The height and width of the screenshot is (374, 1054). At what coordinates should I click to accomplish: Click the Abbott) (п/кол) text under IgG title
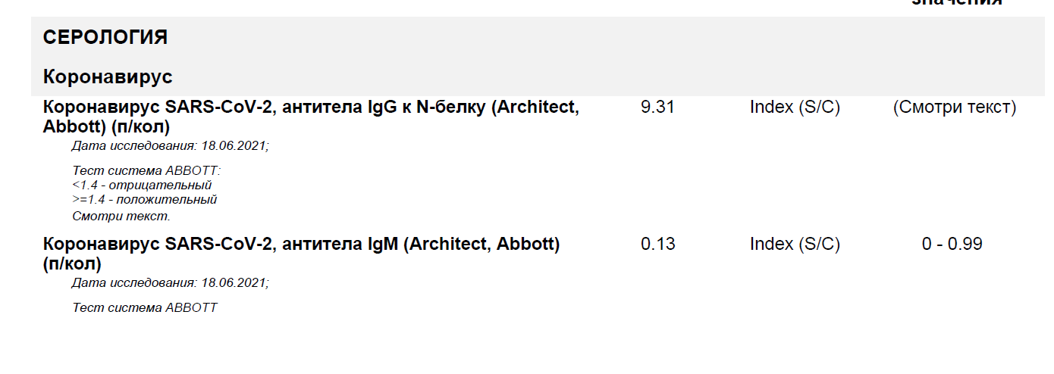[106, 127]
